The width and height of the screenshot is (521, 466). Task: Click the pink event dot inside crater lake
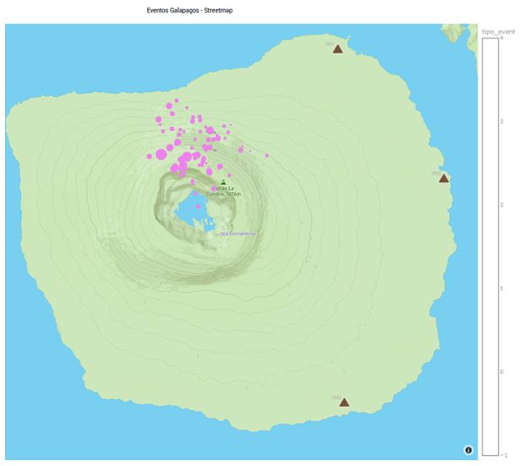click(x=197, y=206)
